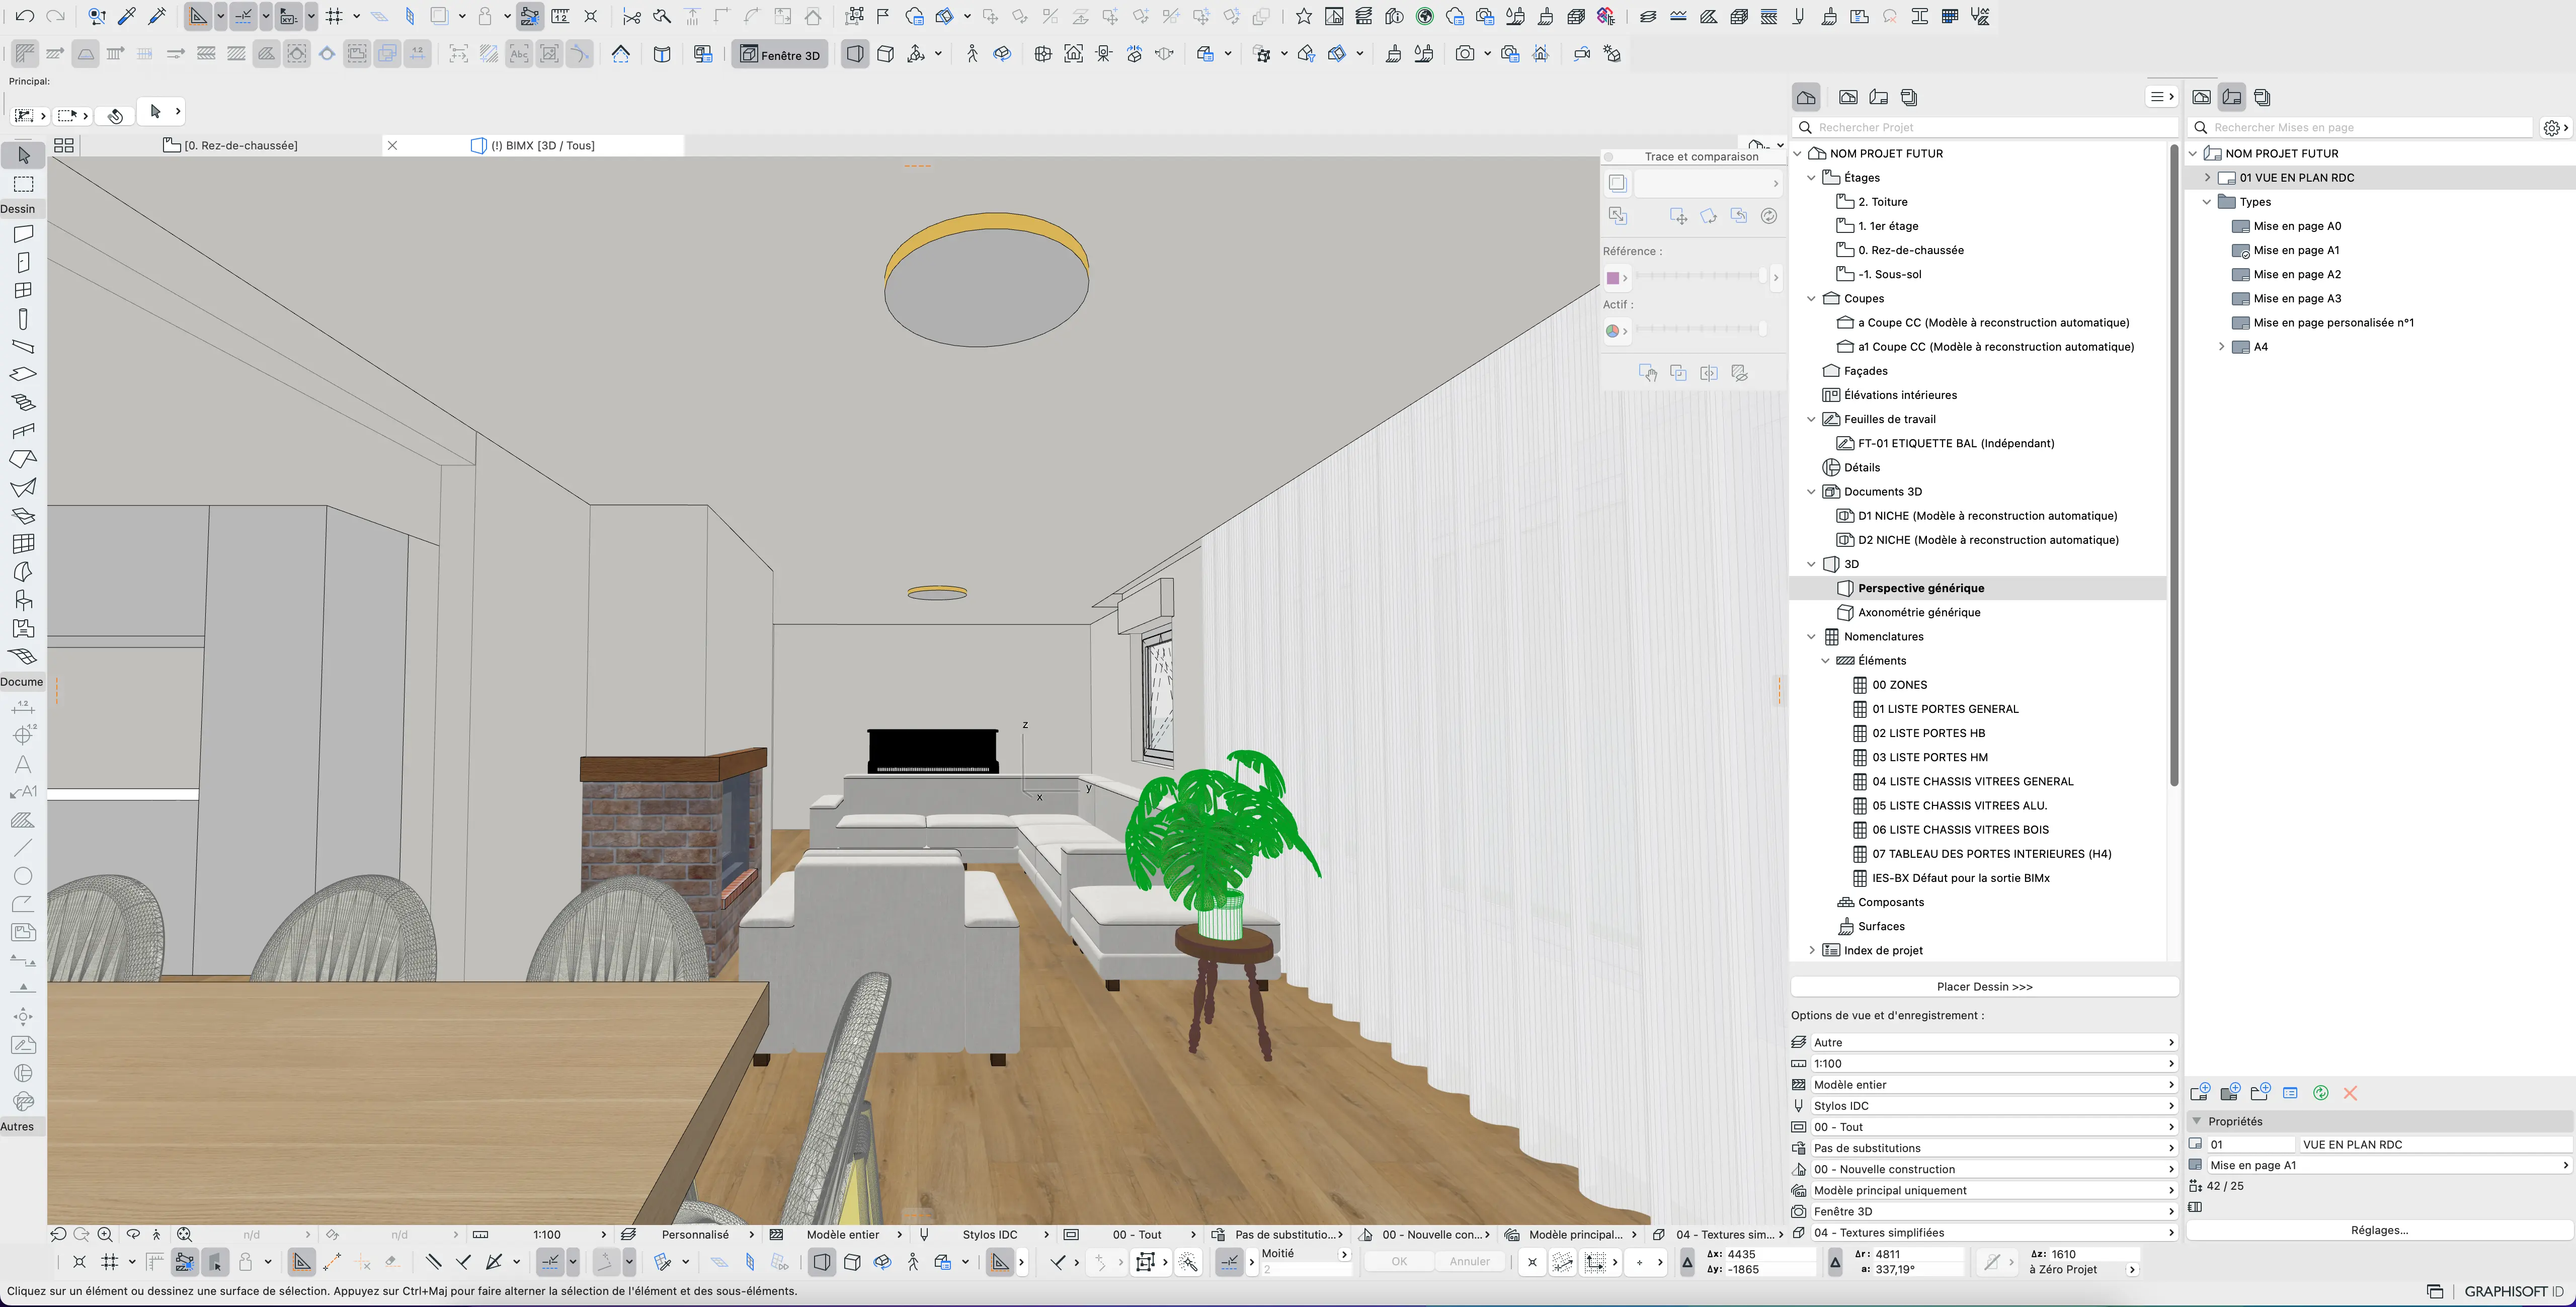Click the VUE EN PLAN RDC name field
The image size is (2576, 1307).
(2434, 1145)
